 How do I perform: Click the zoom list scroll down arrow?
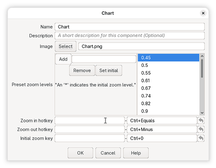click(x=202, y=113)
